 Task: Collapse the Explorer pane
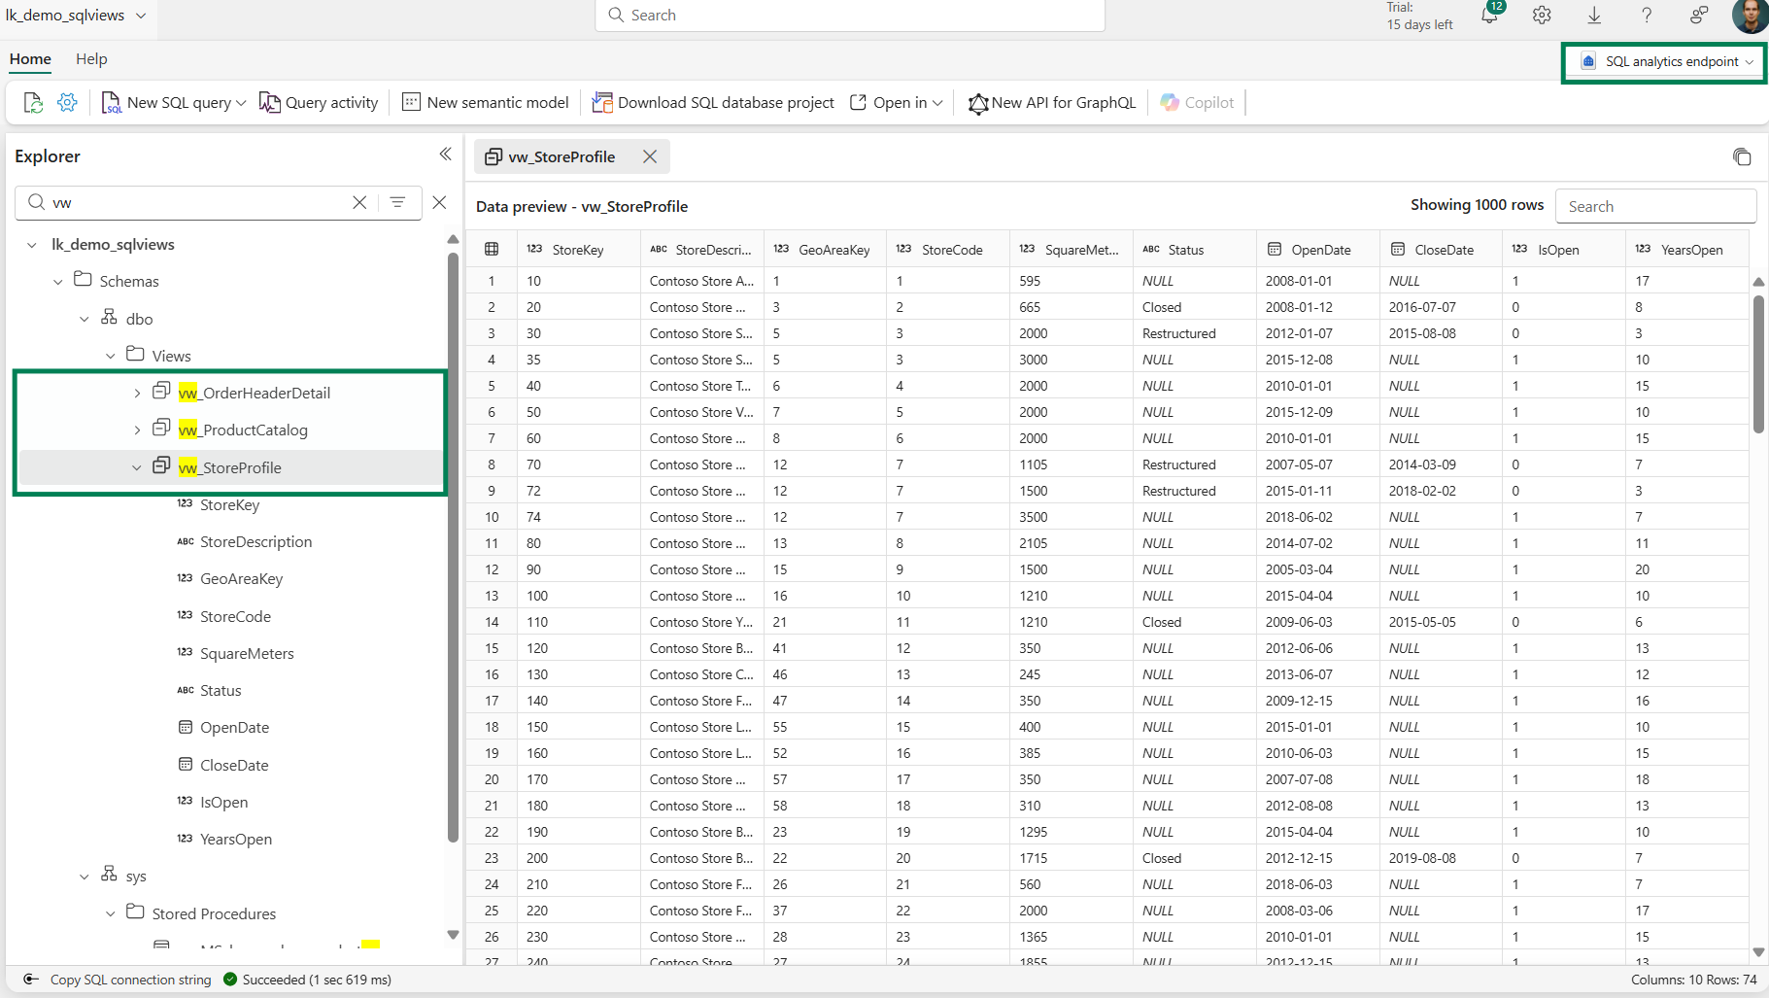[x=445, y=155]
